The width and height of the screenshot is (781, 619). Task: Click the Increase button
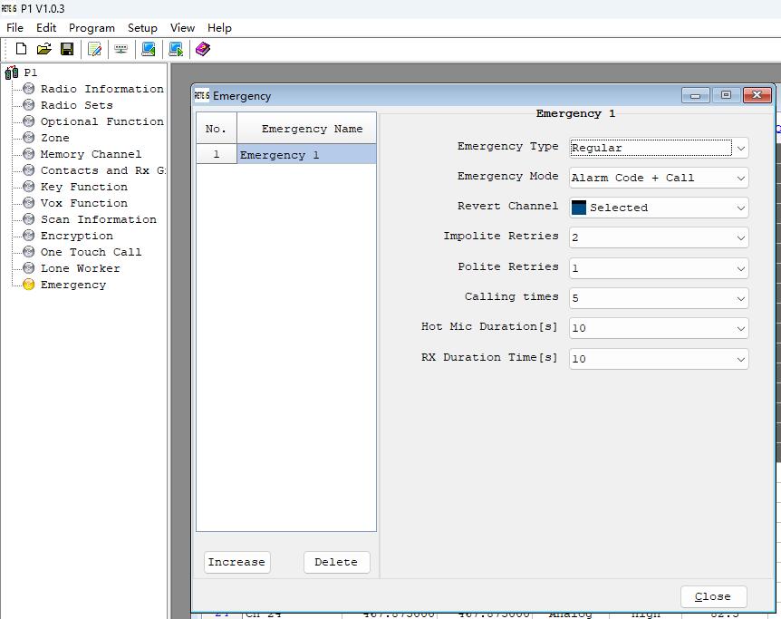pos(236,562)
